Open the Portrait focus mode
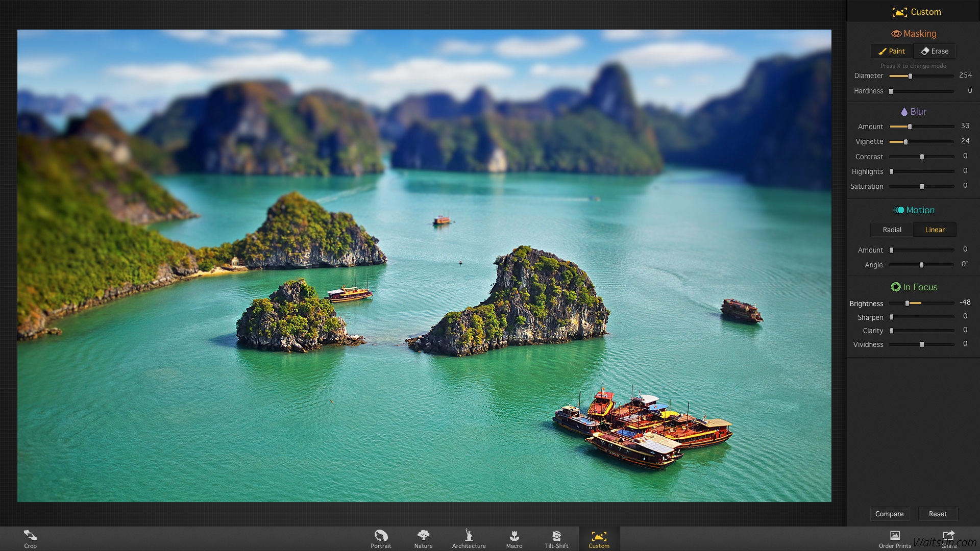 point(380,538)
